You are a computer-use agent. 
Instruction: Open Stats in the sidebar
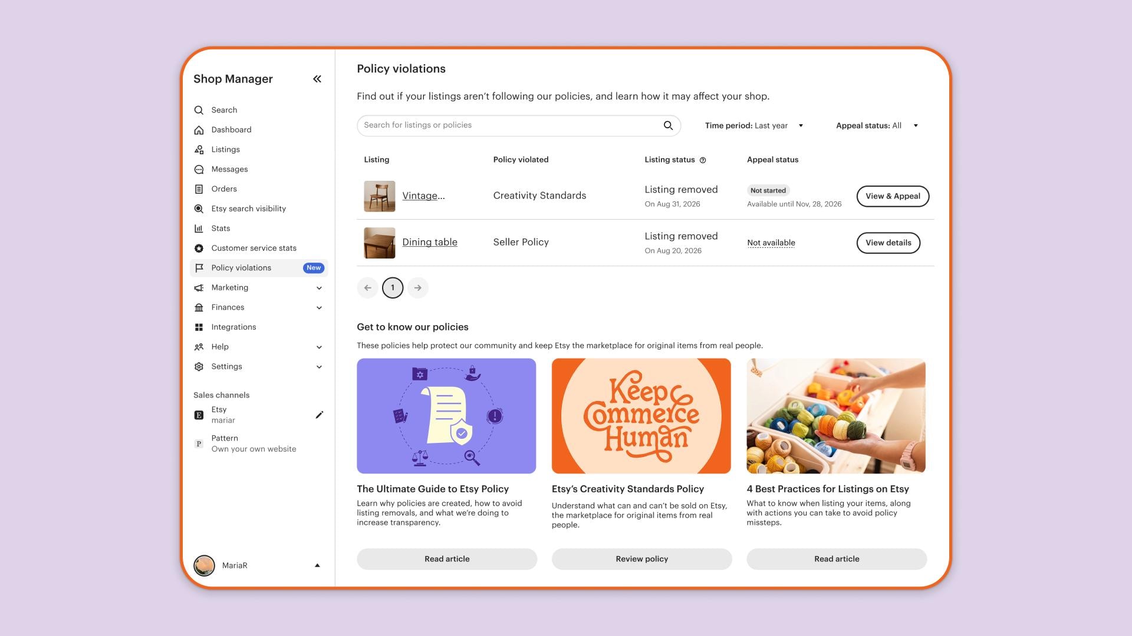click(x=221, y=228)
